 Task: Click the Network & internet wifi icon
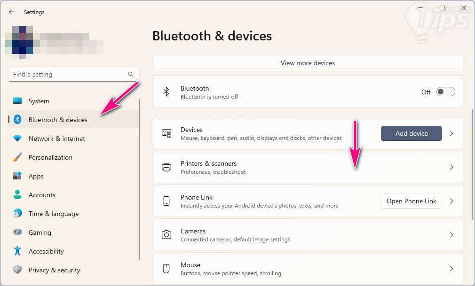(17, 139)
